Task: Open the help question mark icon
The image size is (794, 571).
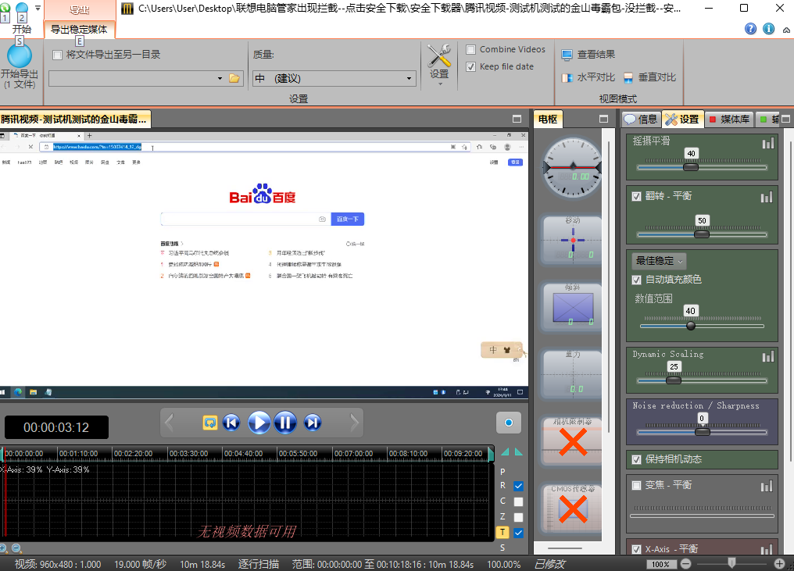Action: 750,29
